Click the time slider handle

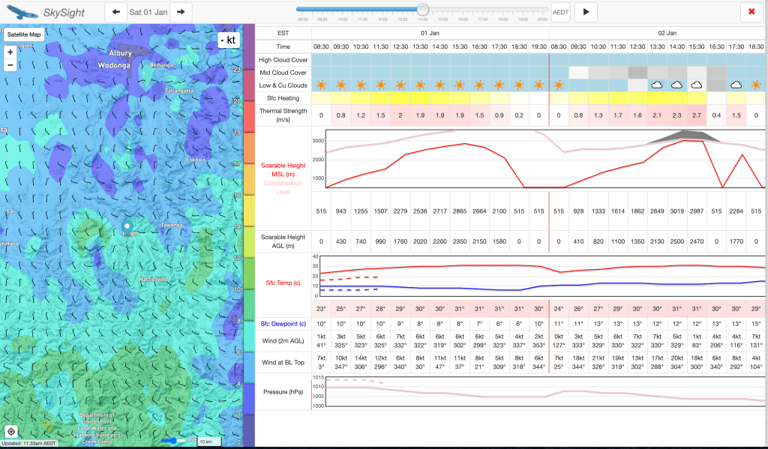pyautogui.click(x=423, y=10)
